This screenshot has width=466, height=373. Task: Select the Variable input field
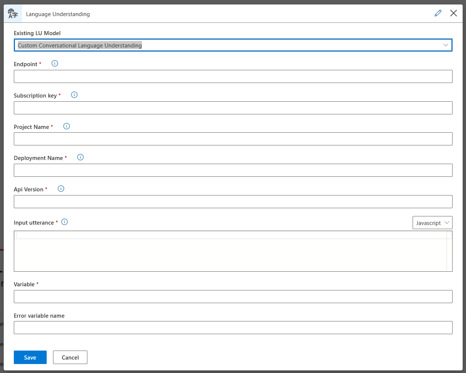point(233,296)
